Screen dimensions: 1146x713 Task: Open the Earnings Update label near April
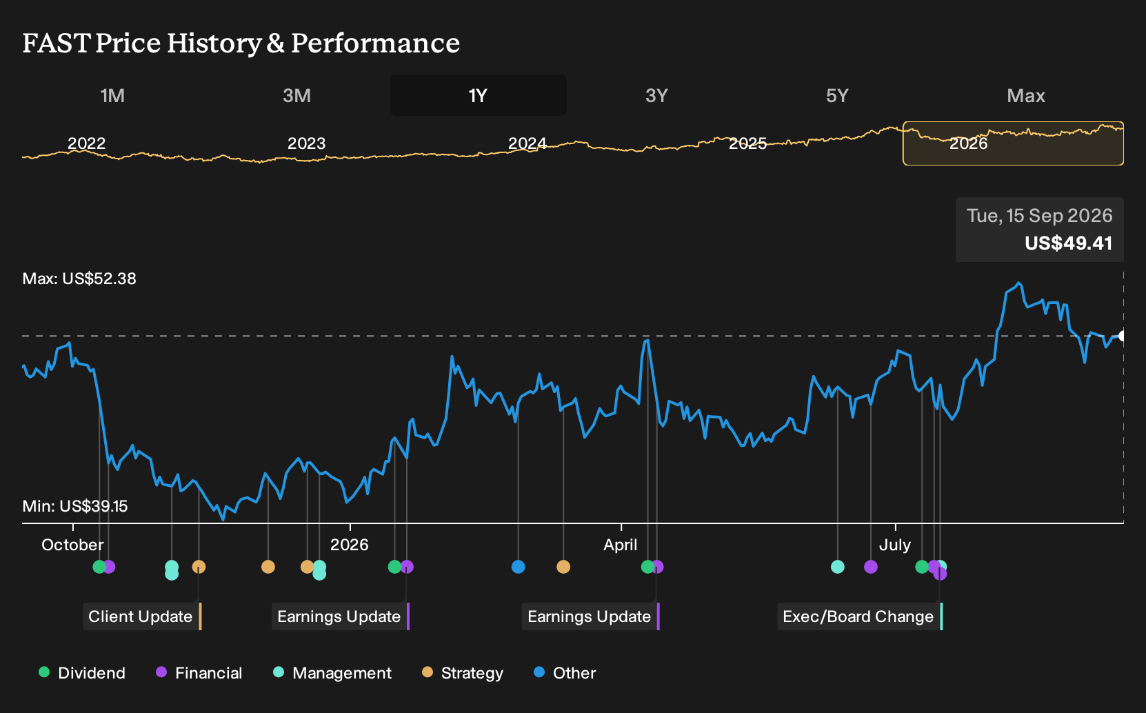[x=591, y=616]
